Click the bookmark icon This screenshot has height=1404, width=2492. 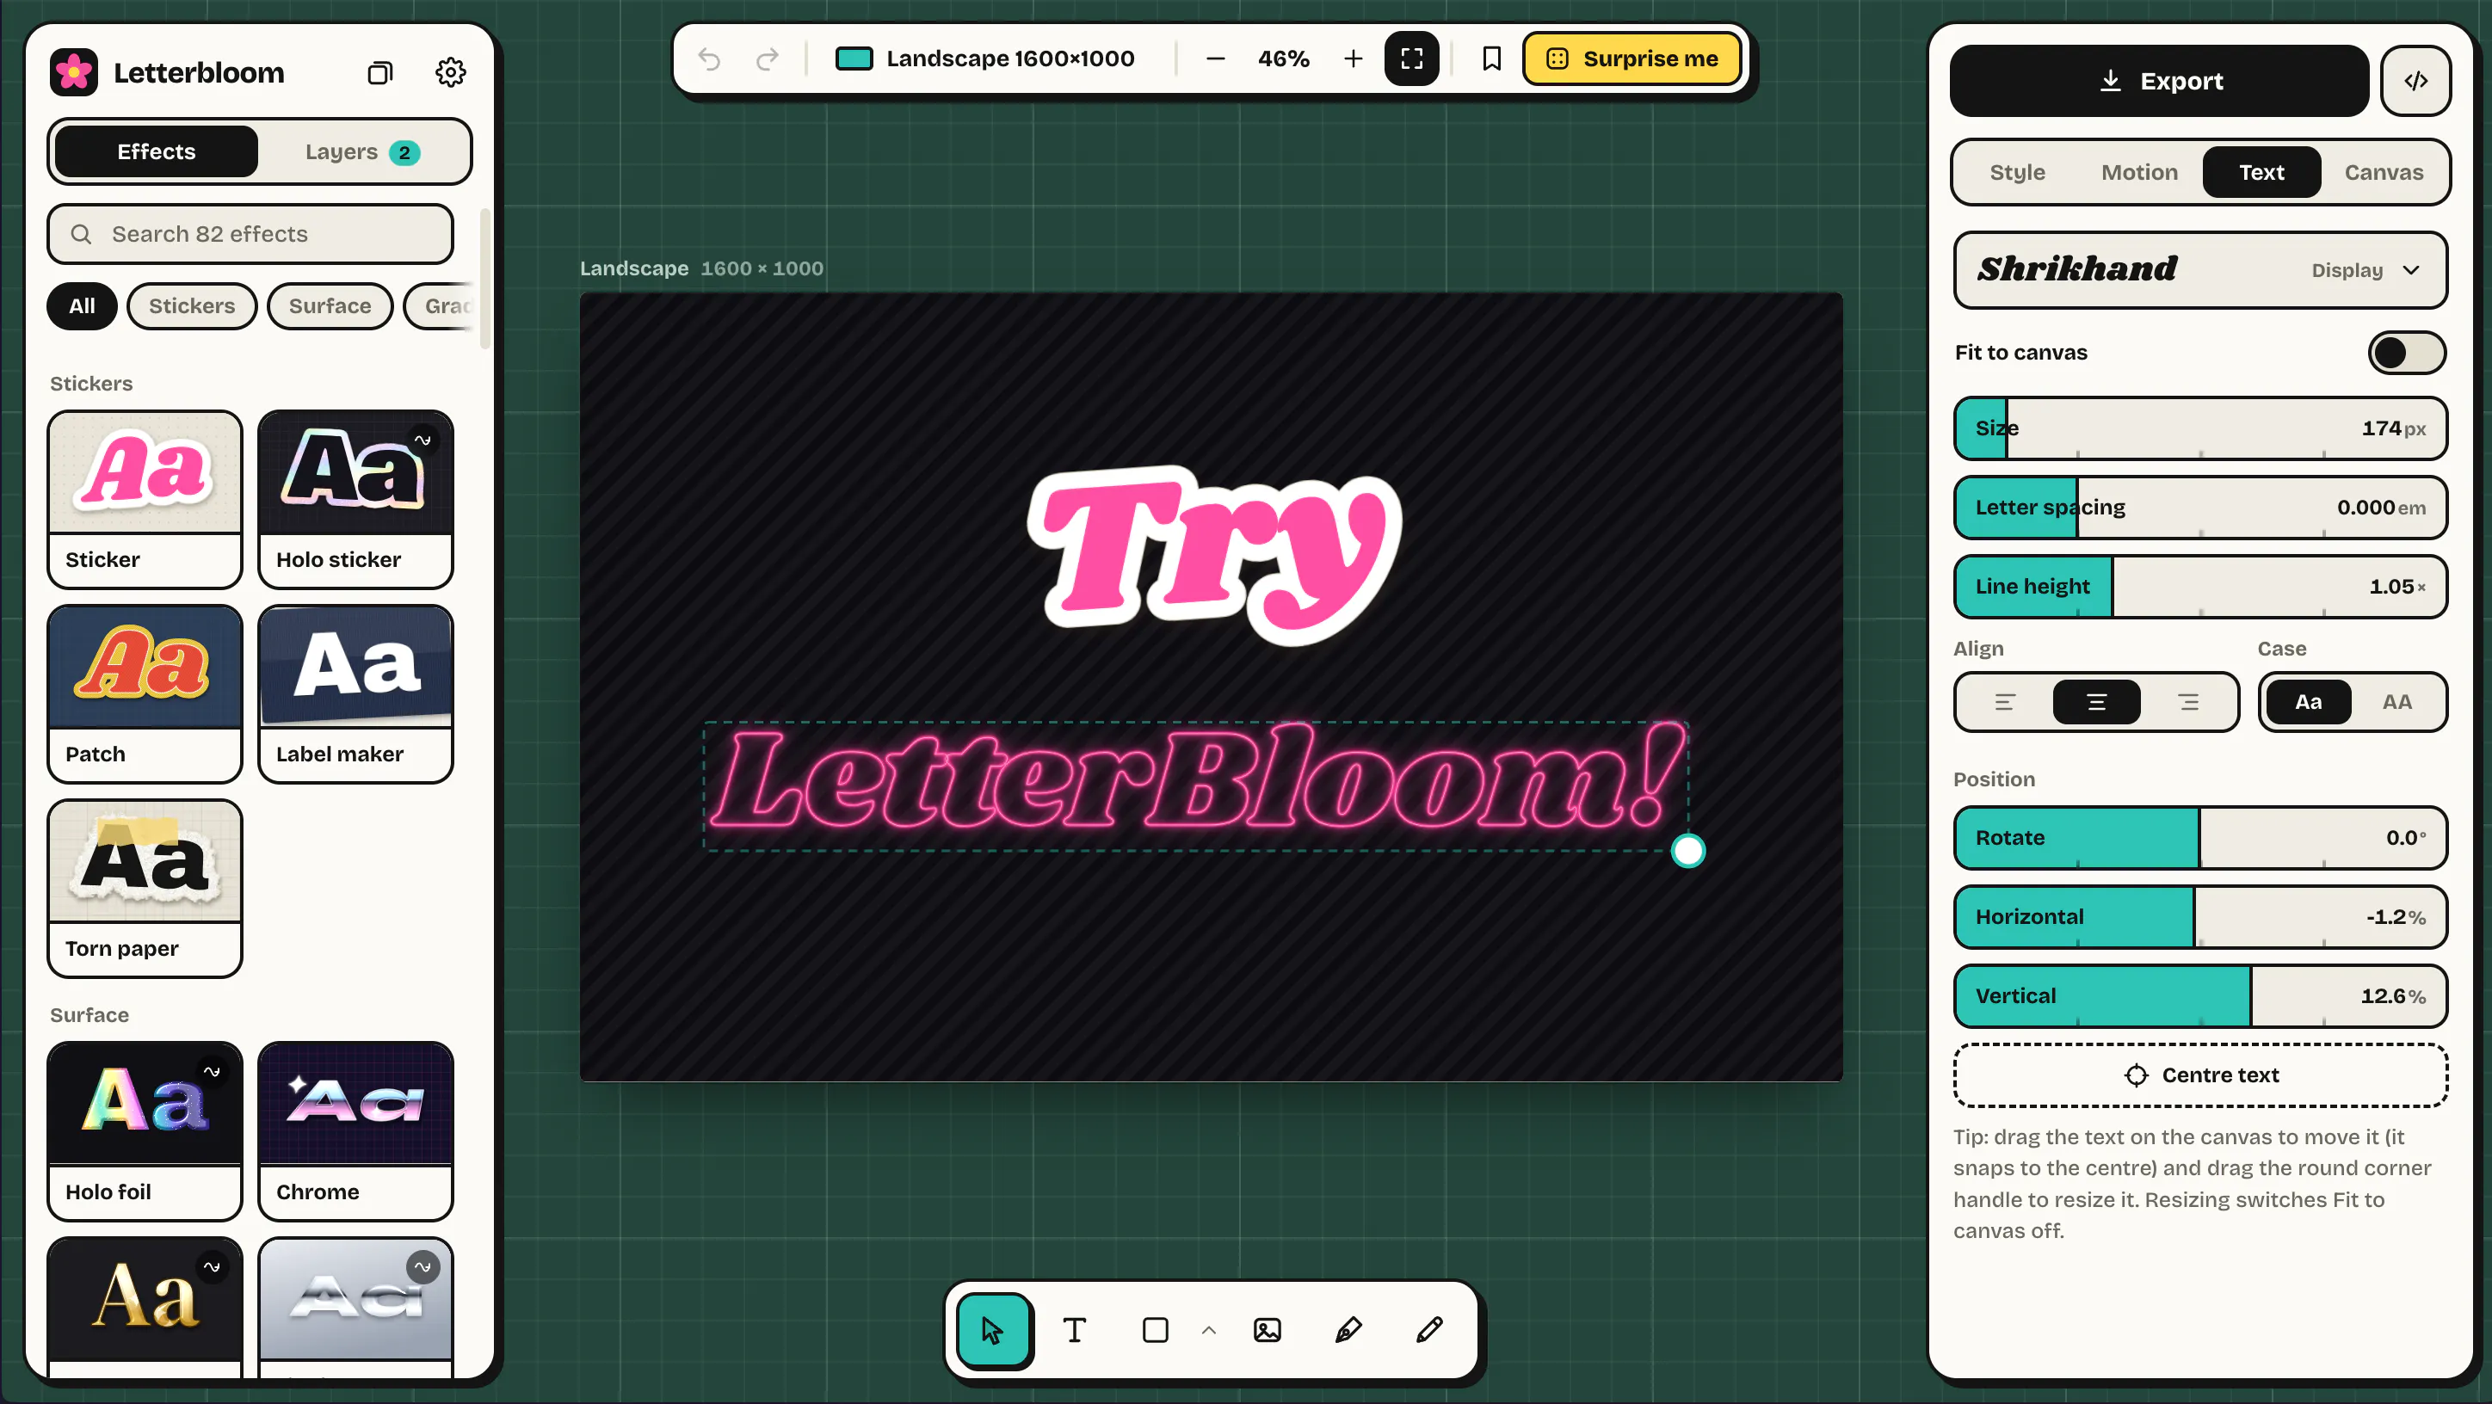[x=1492, y=59]
